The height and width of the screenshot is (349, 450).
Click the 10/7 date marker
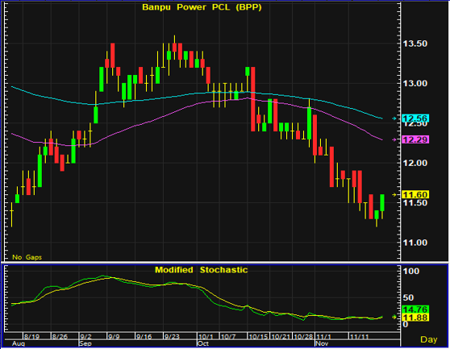(x=228, y=336)
